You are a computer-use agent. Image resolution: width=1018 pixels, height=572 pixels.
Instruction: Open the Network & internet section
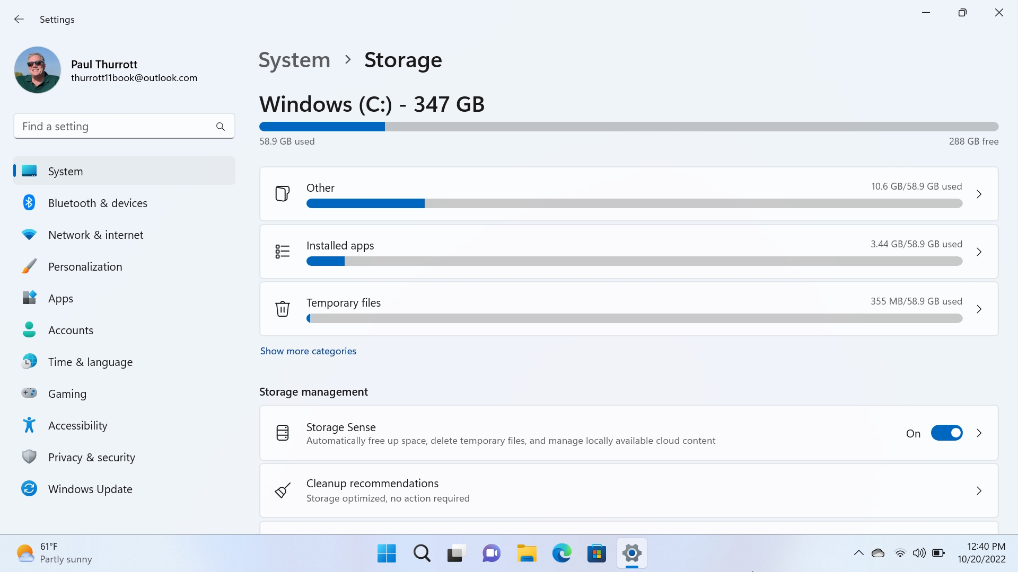[95, 235]
